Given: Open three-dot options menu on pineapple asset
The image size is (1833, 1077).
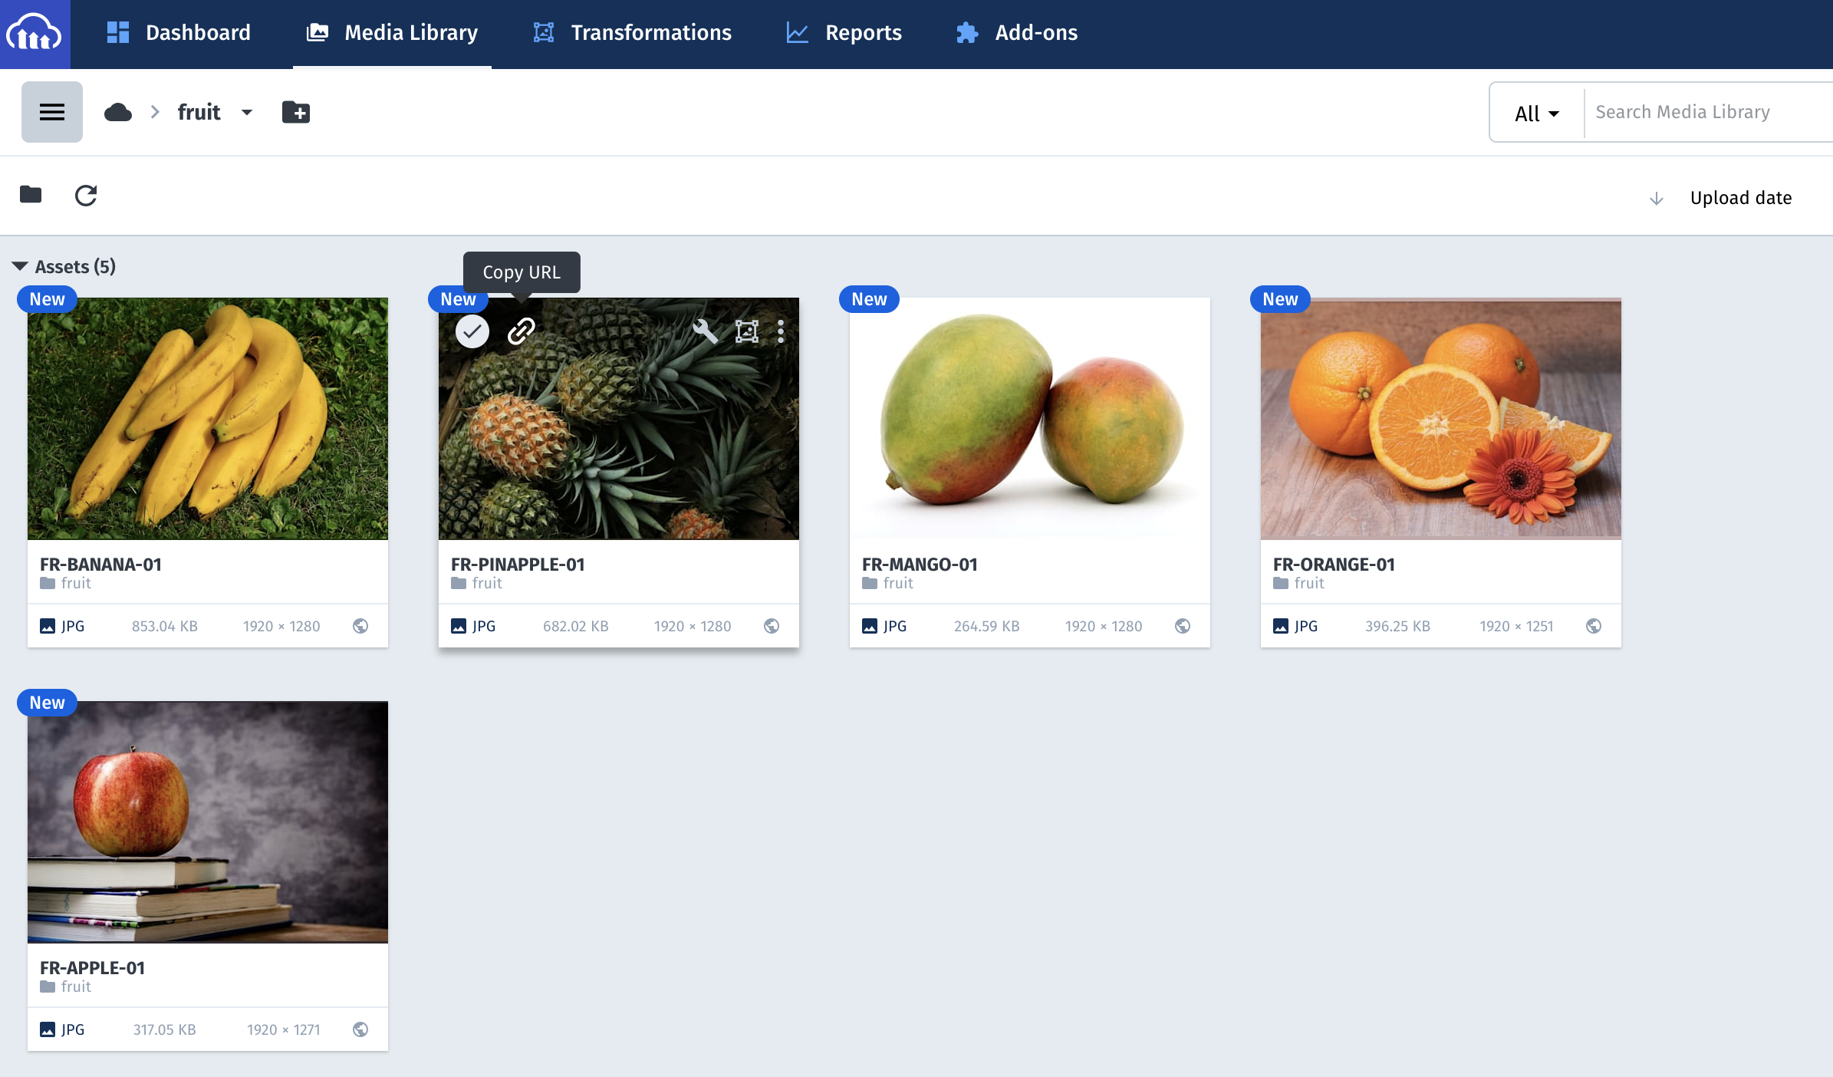Looking at the screenshot, I should pos(781,331).
